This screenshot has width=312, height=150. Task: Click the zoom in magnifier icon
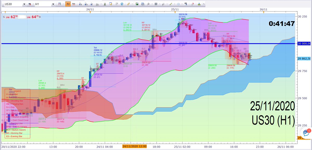pos(80,4)
